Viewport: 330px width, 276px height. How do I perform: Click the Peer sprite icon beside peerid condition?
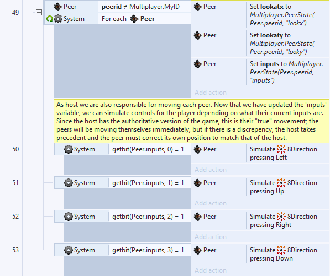pyautogui.click(x=58, y=7)
